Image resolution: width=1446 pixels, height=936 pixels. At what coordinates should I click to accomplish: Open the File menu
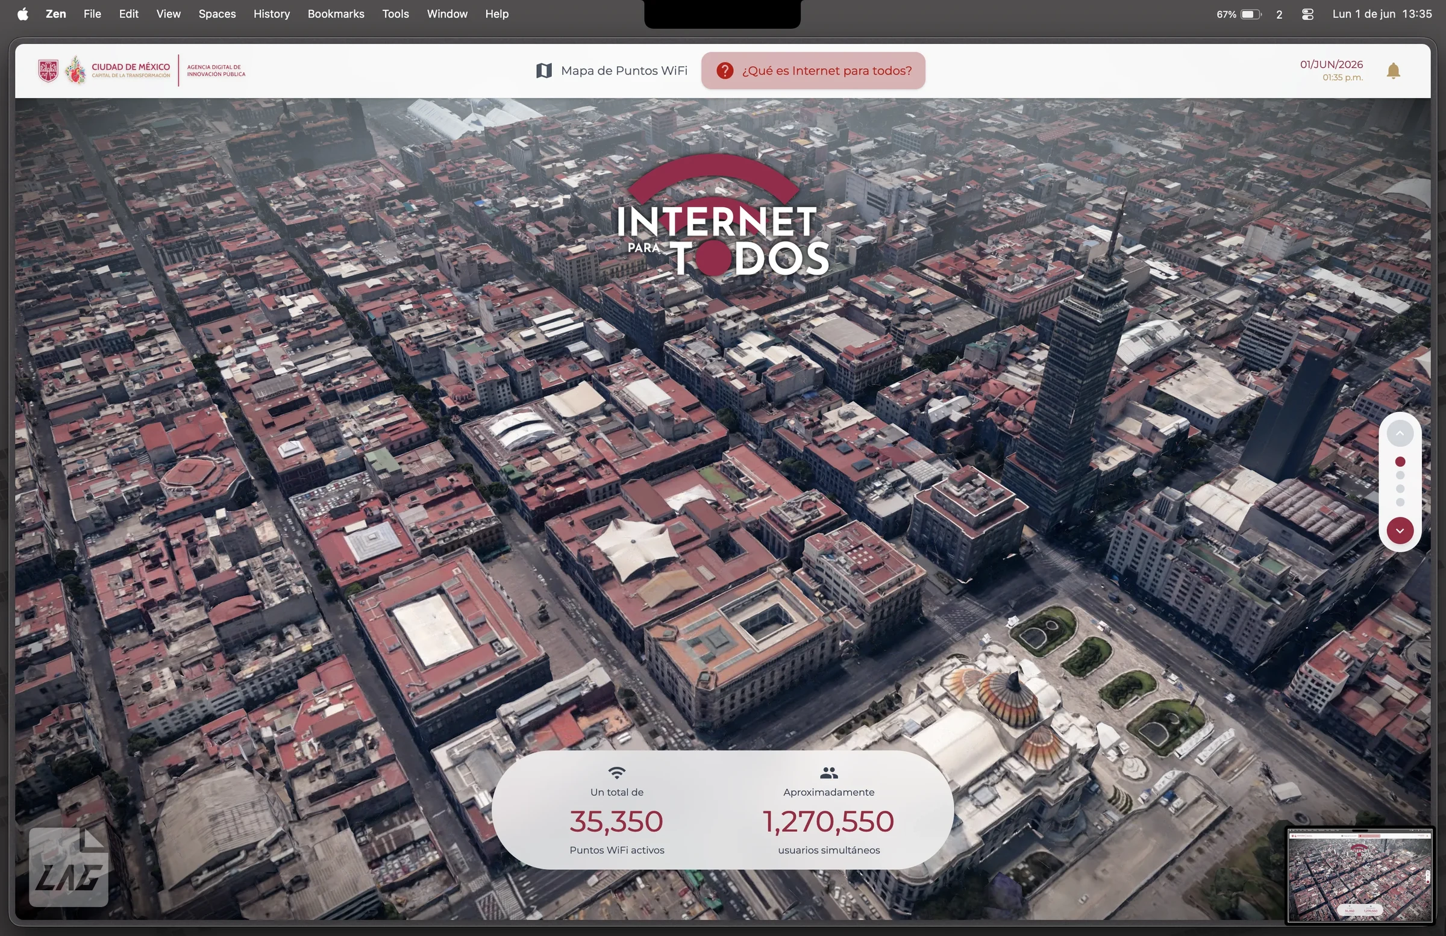(92, 14)
